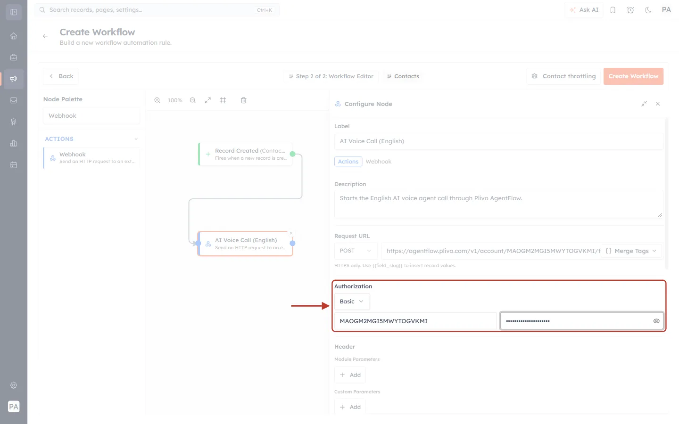
Task: Toggle the sidebar panel icon
Action: click(x=14, y=12)
